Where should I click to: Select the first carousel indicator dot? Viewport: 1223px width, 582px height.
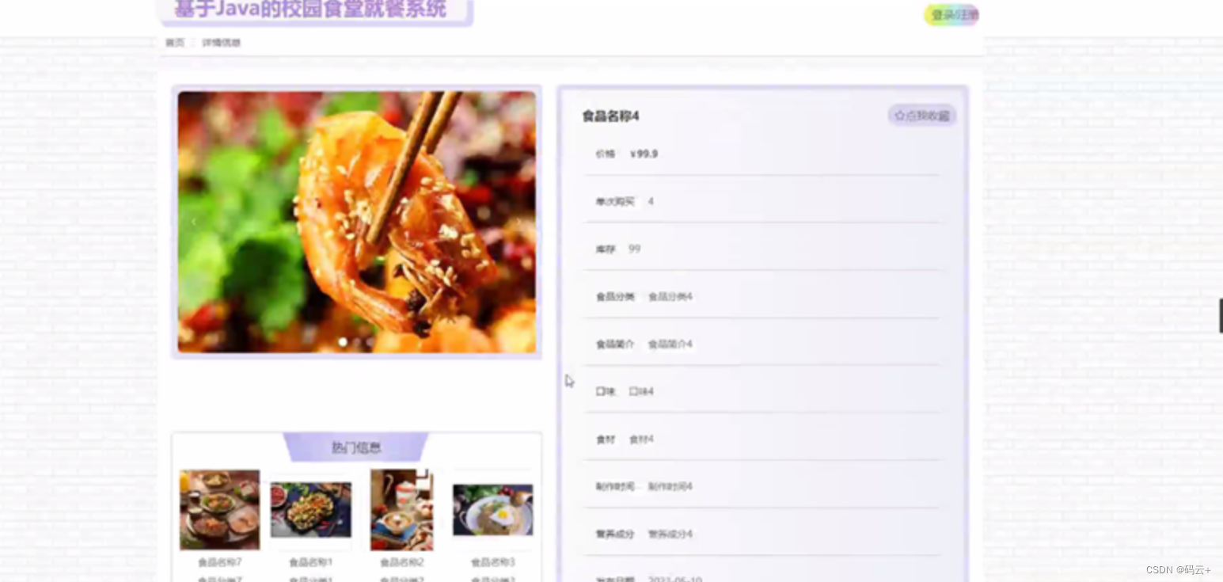[x=343, y=342]
